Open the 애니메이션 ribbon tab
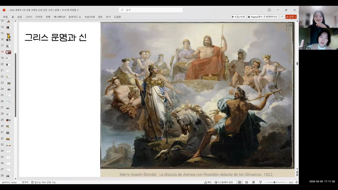Viewport: 338px width, 190px height. click(x=59, y=17)
